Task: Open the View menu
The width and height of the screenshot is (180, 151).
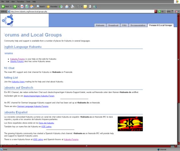Action: [13, 2]
